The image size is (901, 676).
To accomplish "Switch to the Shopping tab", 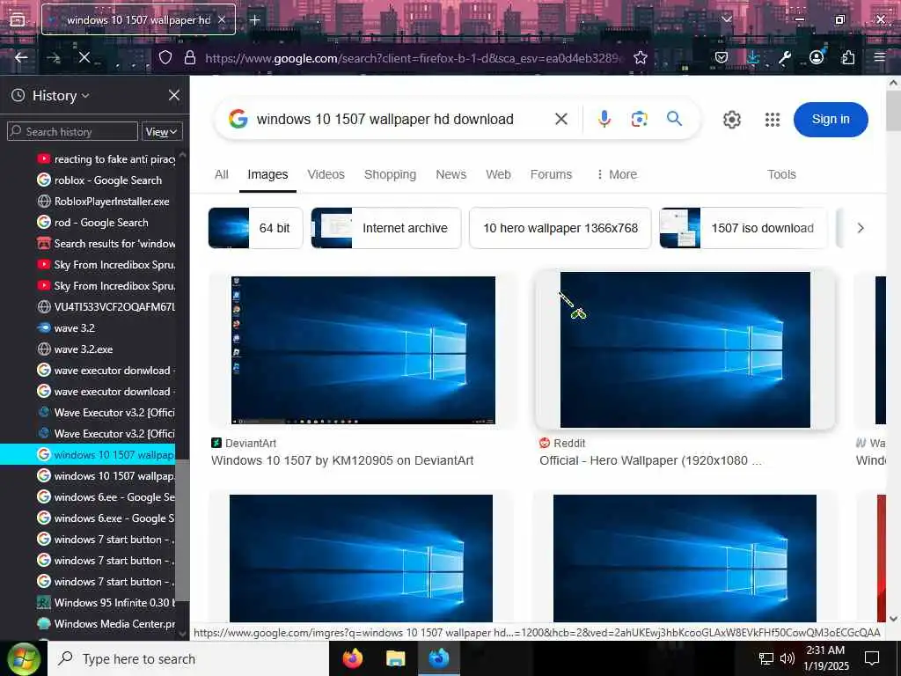I will click(x=390, y=174).
